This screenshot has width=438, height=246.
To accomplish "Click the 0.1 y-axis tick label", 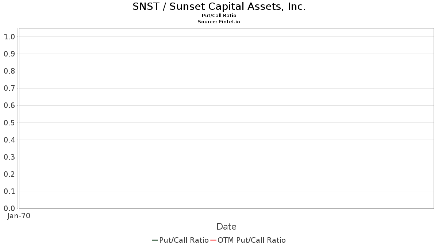I will tap(9, 191).
